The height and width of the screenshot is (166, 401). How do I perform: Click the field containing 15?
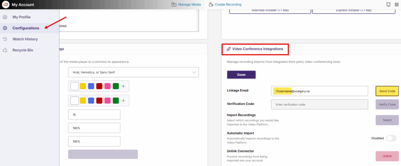(94, 115)
